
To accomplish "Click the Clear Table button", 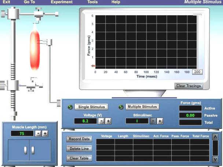I will [79, 158].
